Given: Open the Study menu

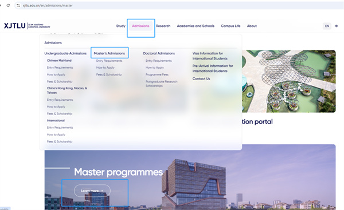Looking at the screenshot, I should pyautogui.click(x=120, y=26).
